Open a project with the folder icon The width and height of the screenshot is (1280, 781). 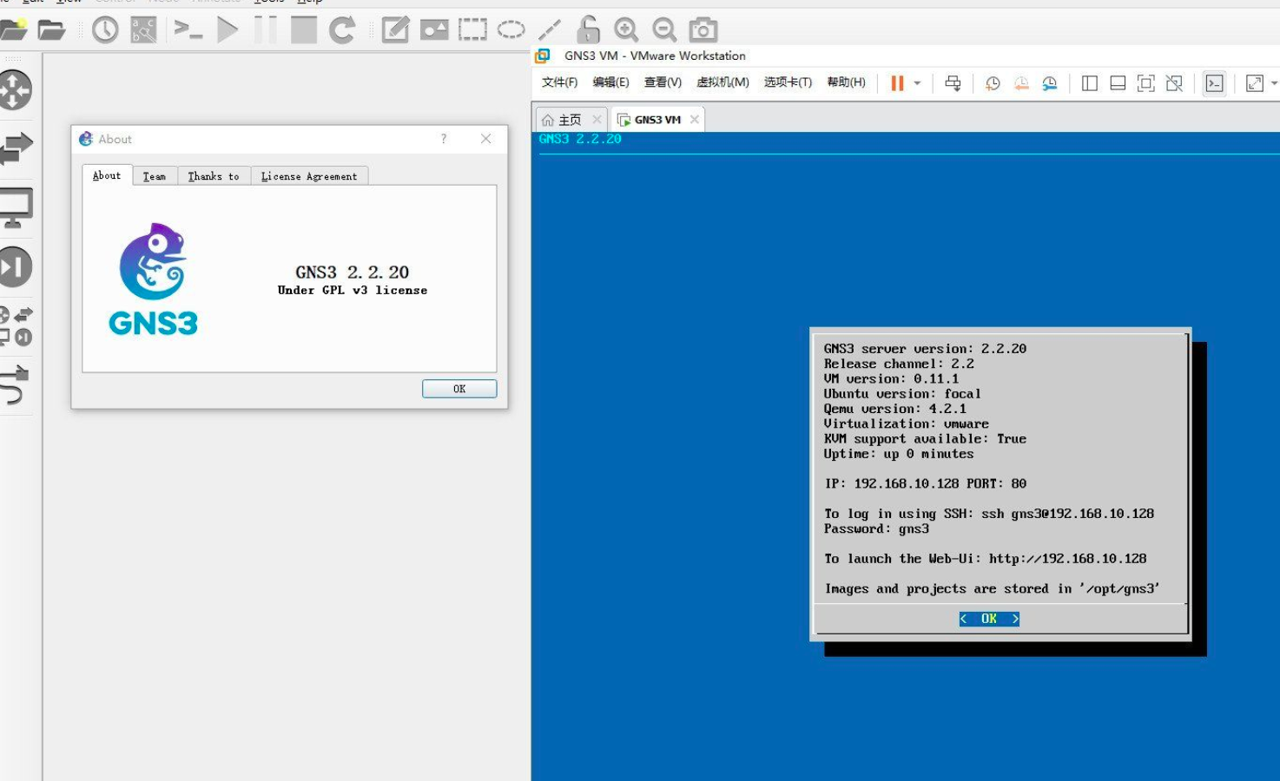(51, 30)
